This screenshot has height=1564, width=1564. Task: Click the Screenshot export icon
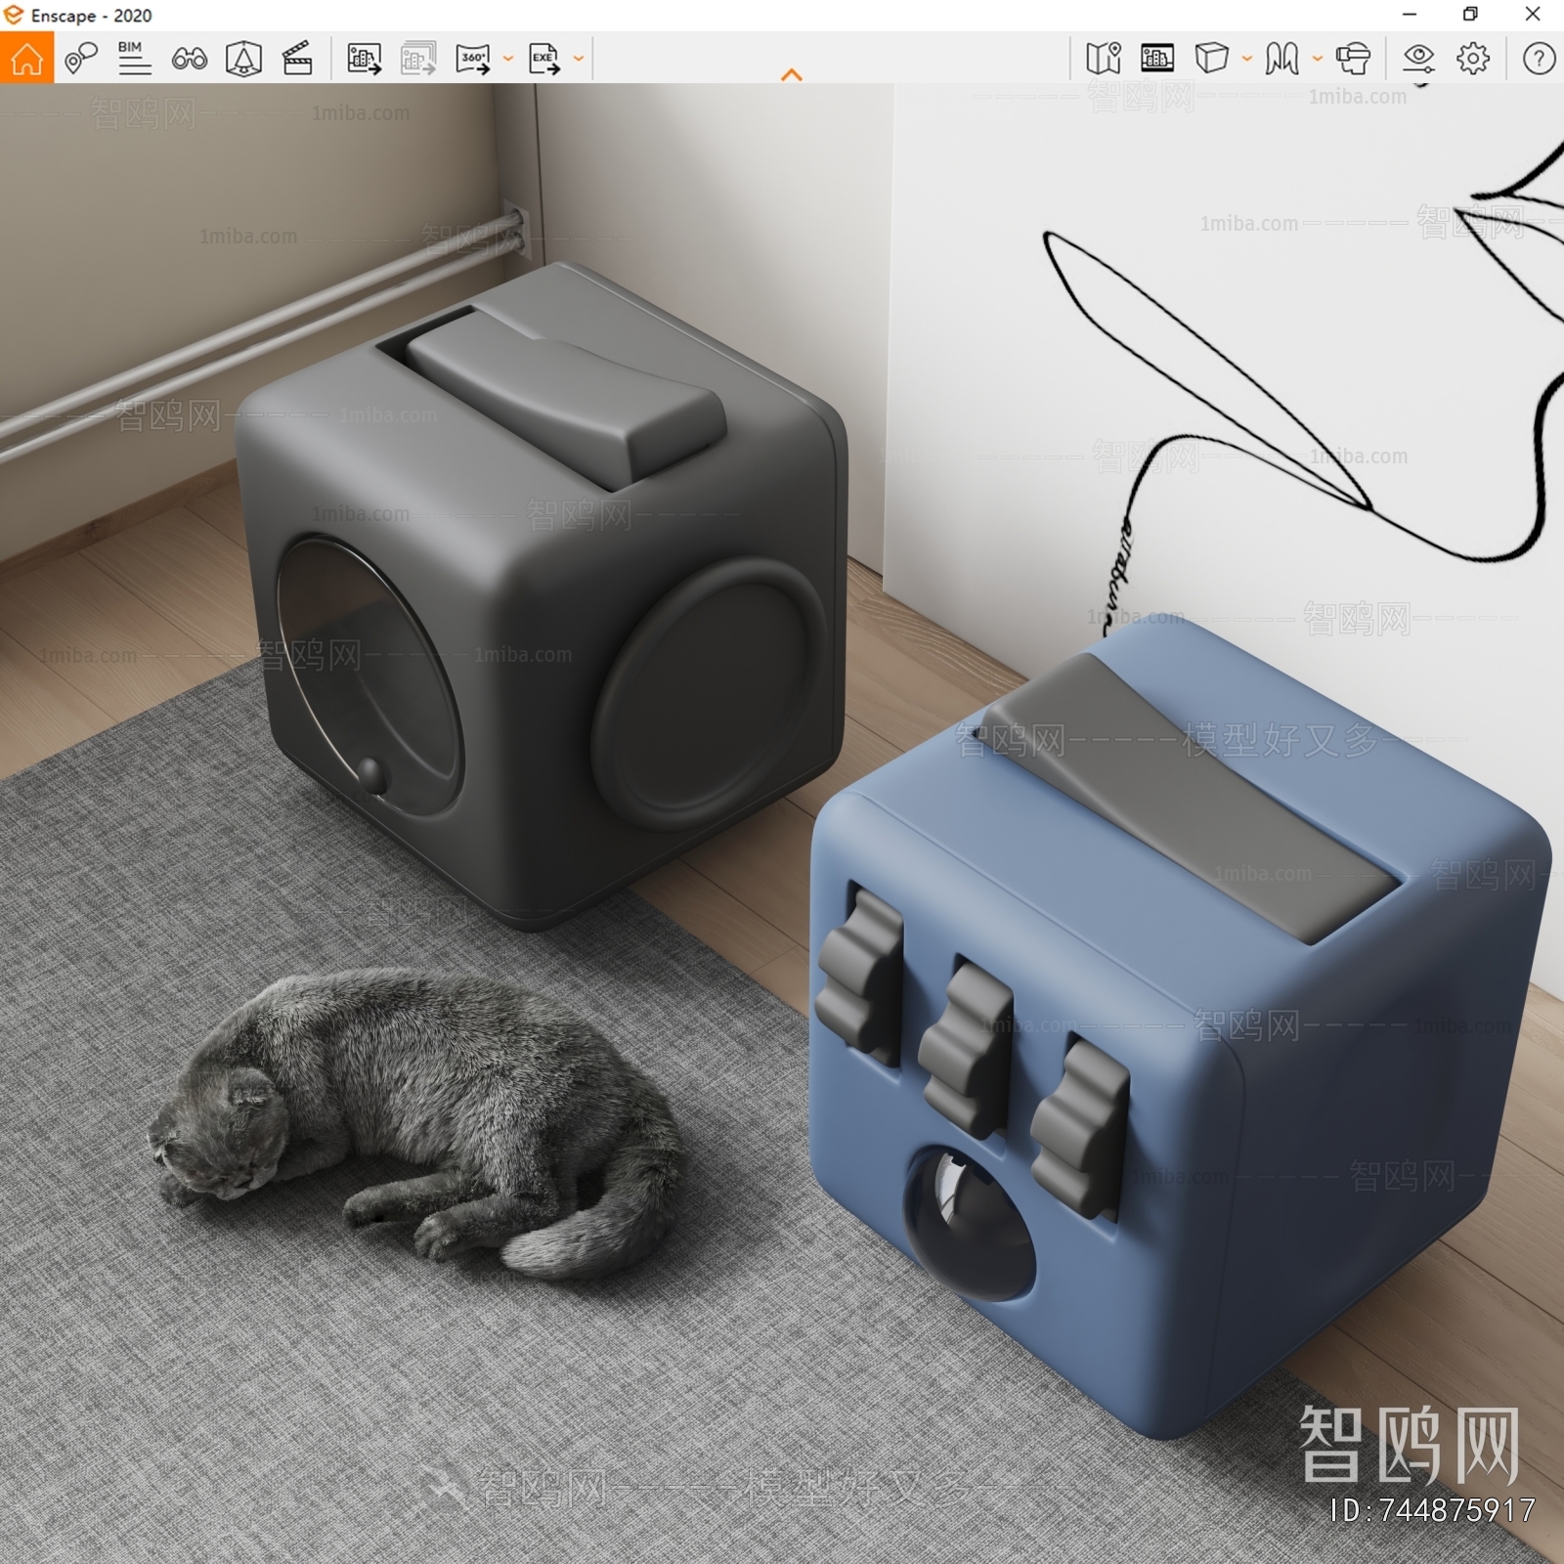[x=364, y=59]
